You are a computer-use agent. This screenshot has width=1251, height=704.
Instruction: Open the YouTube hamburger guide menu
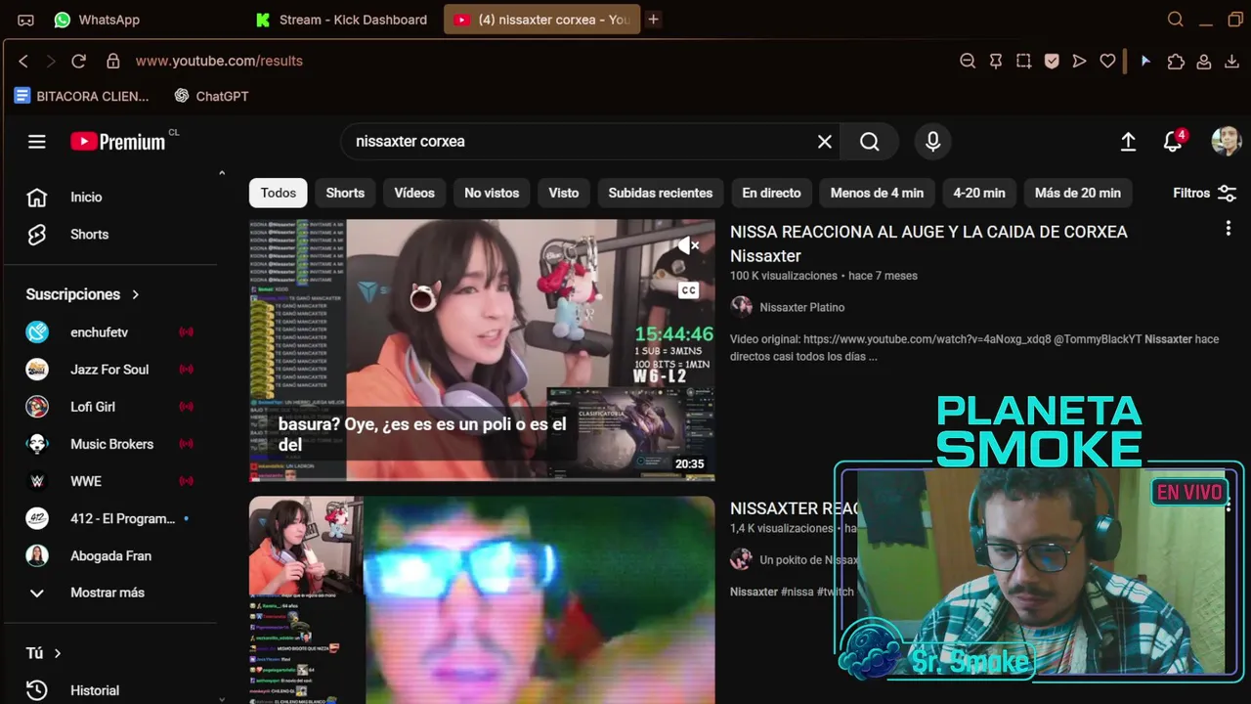click(37, 142)
